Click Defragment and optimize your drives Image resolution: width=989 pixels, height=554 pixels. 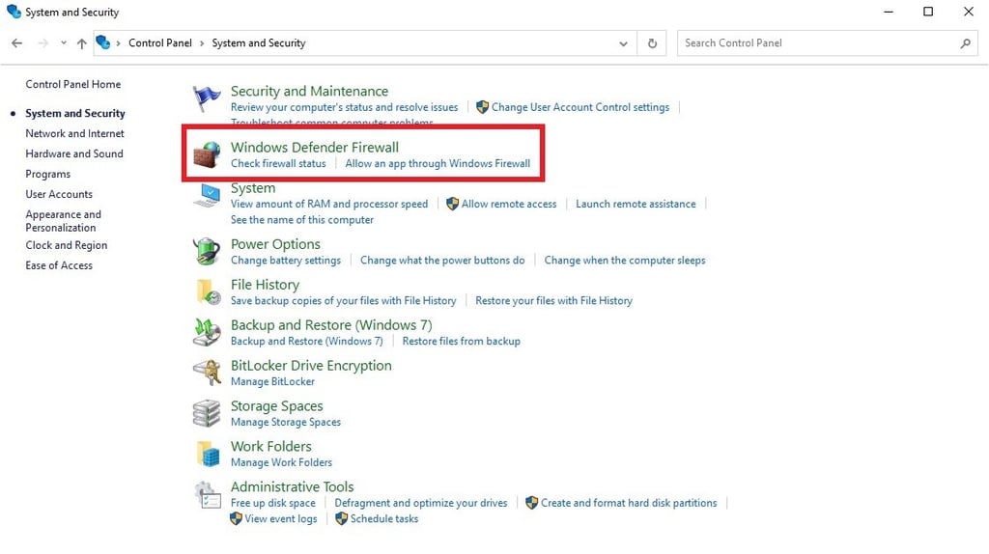point(421,503)
